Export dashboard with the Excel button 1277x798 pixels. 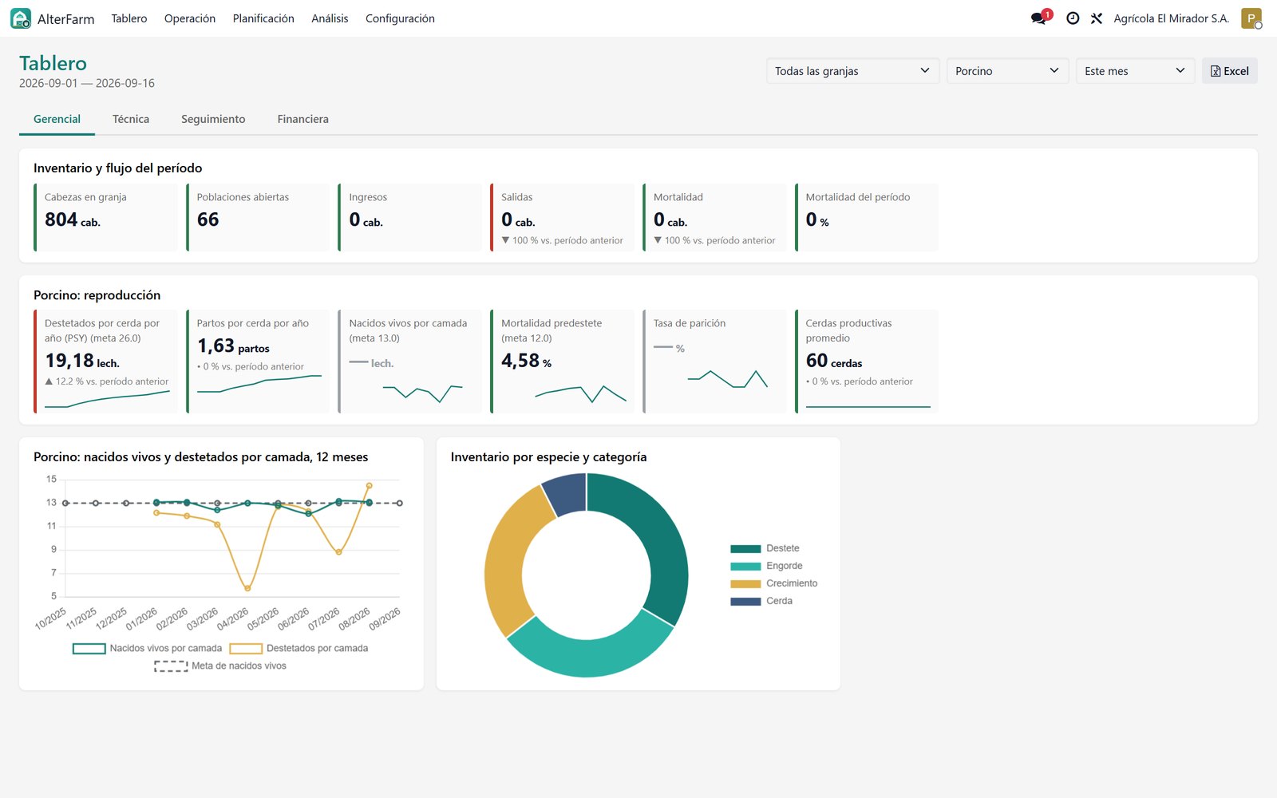pyautogui.click(x=1230, y=71)
